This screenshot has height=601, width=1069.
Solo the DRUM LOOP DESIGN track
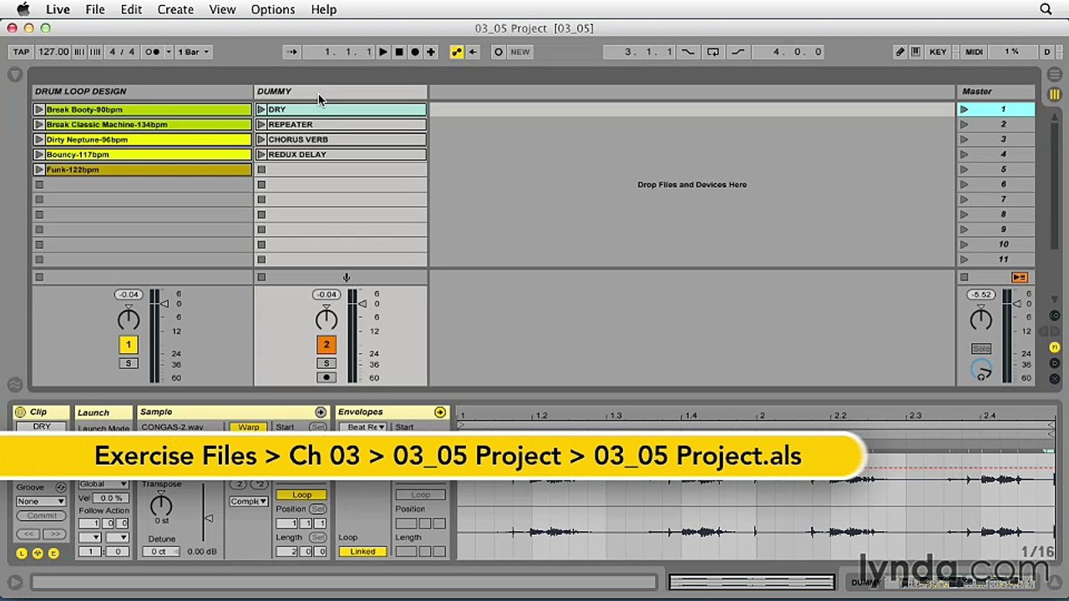click(128, 363)
